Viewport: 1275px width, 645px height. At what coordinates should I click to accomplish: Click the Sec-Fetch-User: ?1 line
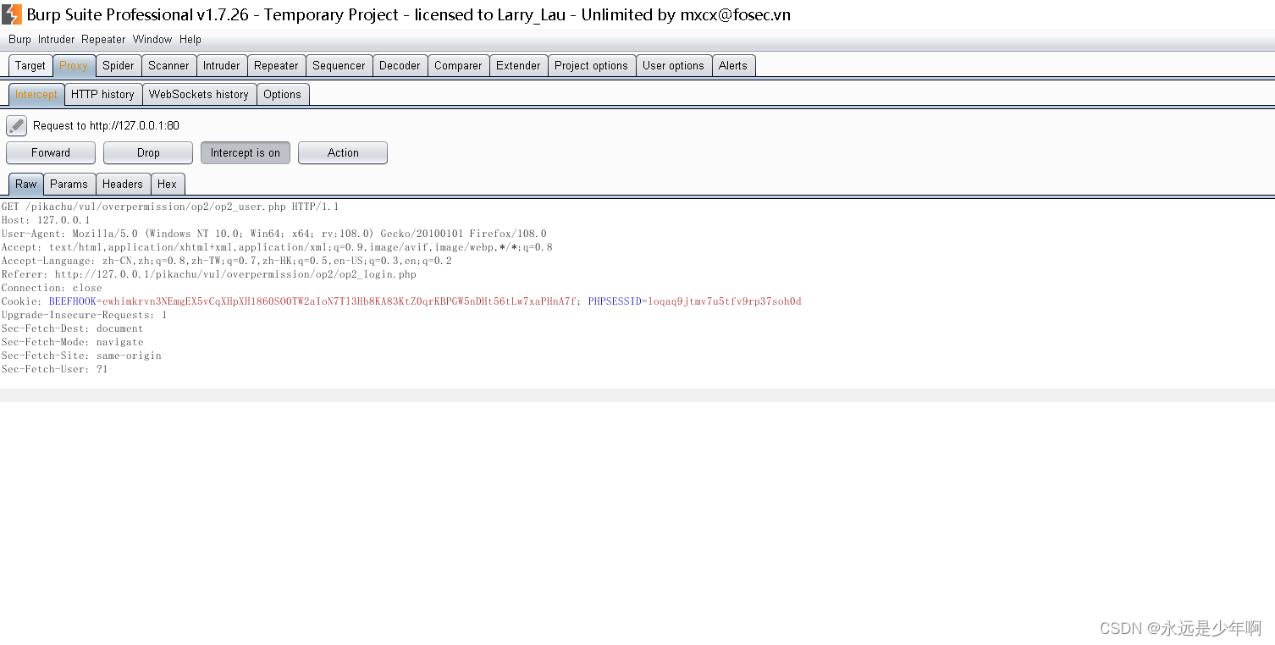54,369
